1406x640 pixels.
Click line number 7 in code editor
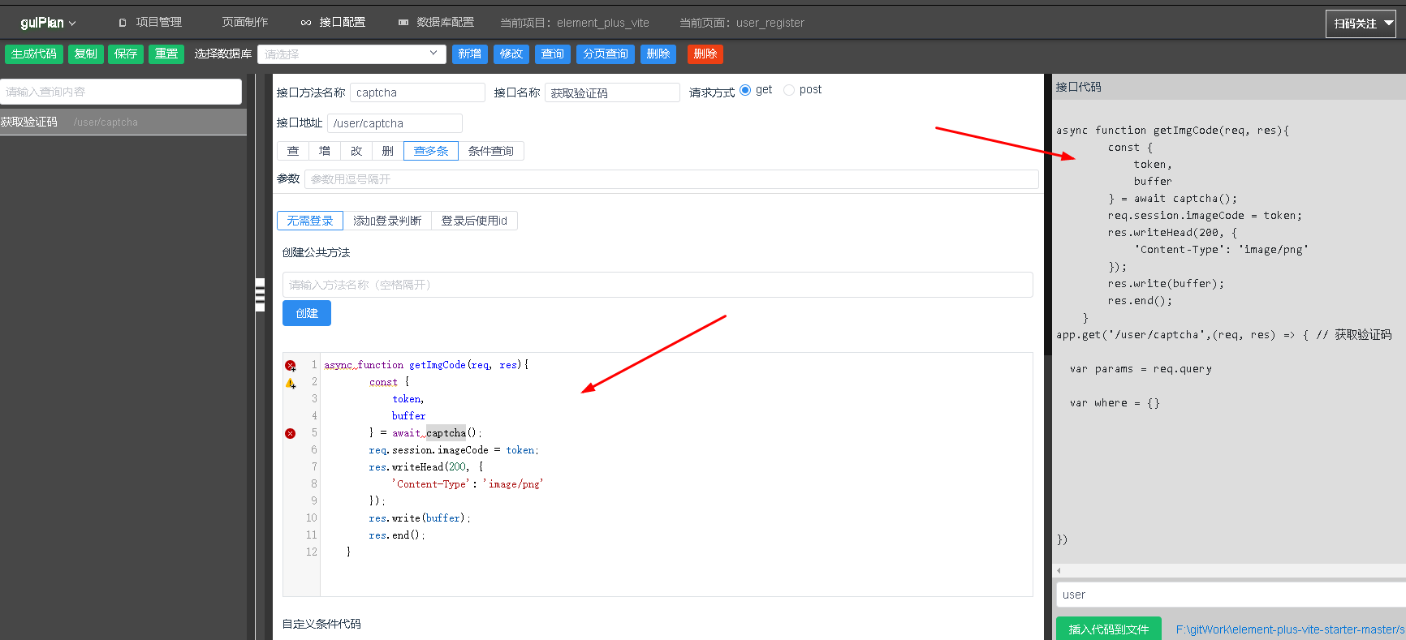(313, 467)
